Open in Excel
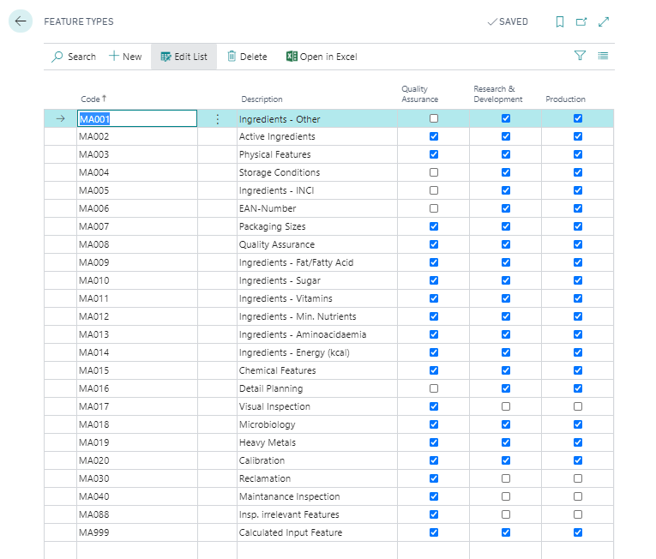Viewport: 656px width, 559px height. (x=322, y=57)
